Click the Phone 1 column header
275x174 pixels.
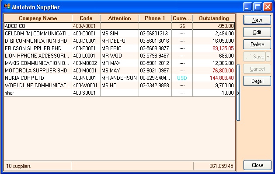[x=155, y=18]
